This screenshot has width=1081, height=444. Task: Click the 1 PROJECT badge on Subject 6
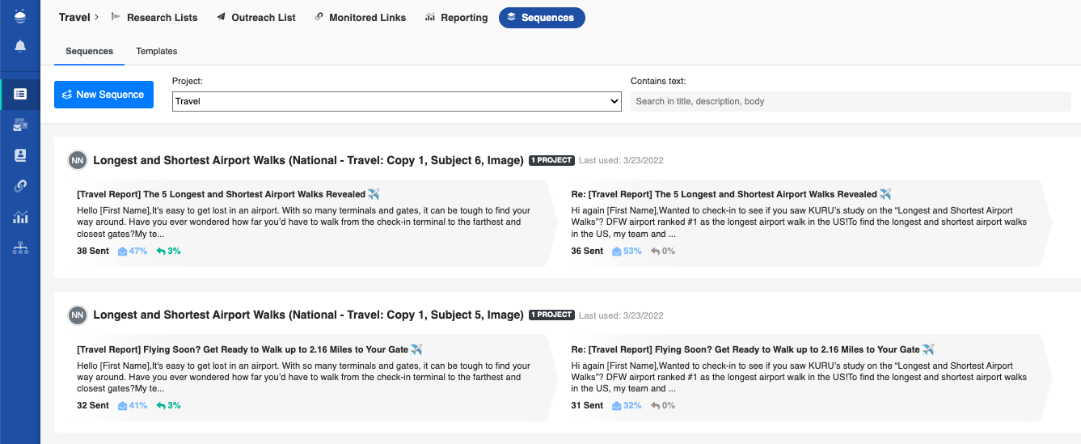551,160
